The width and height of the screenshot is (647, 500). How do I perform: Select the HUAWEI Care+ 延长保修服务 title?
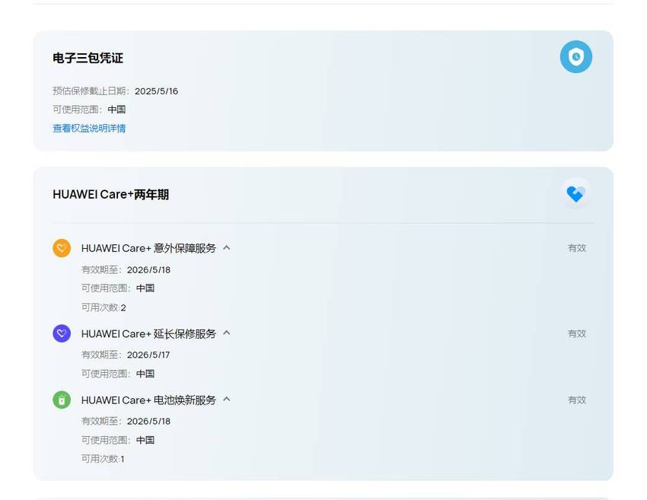[x=148, y=333]
